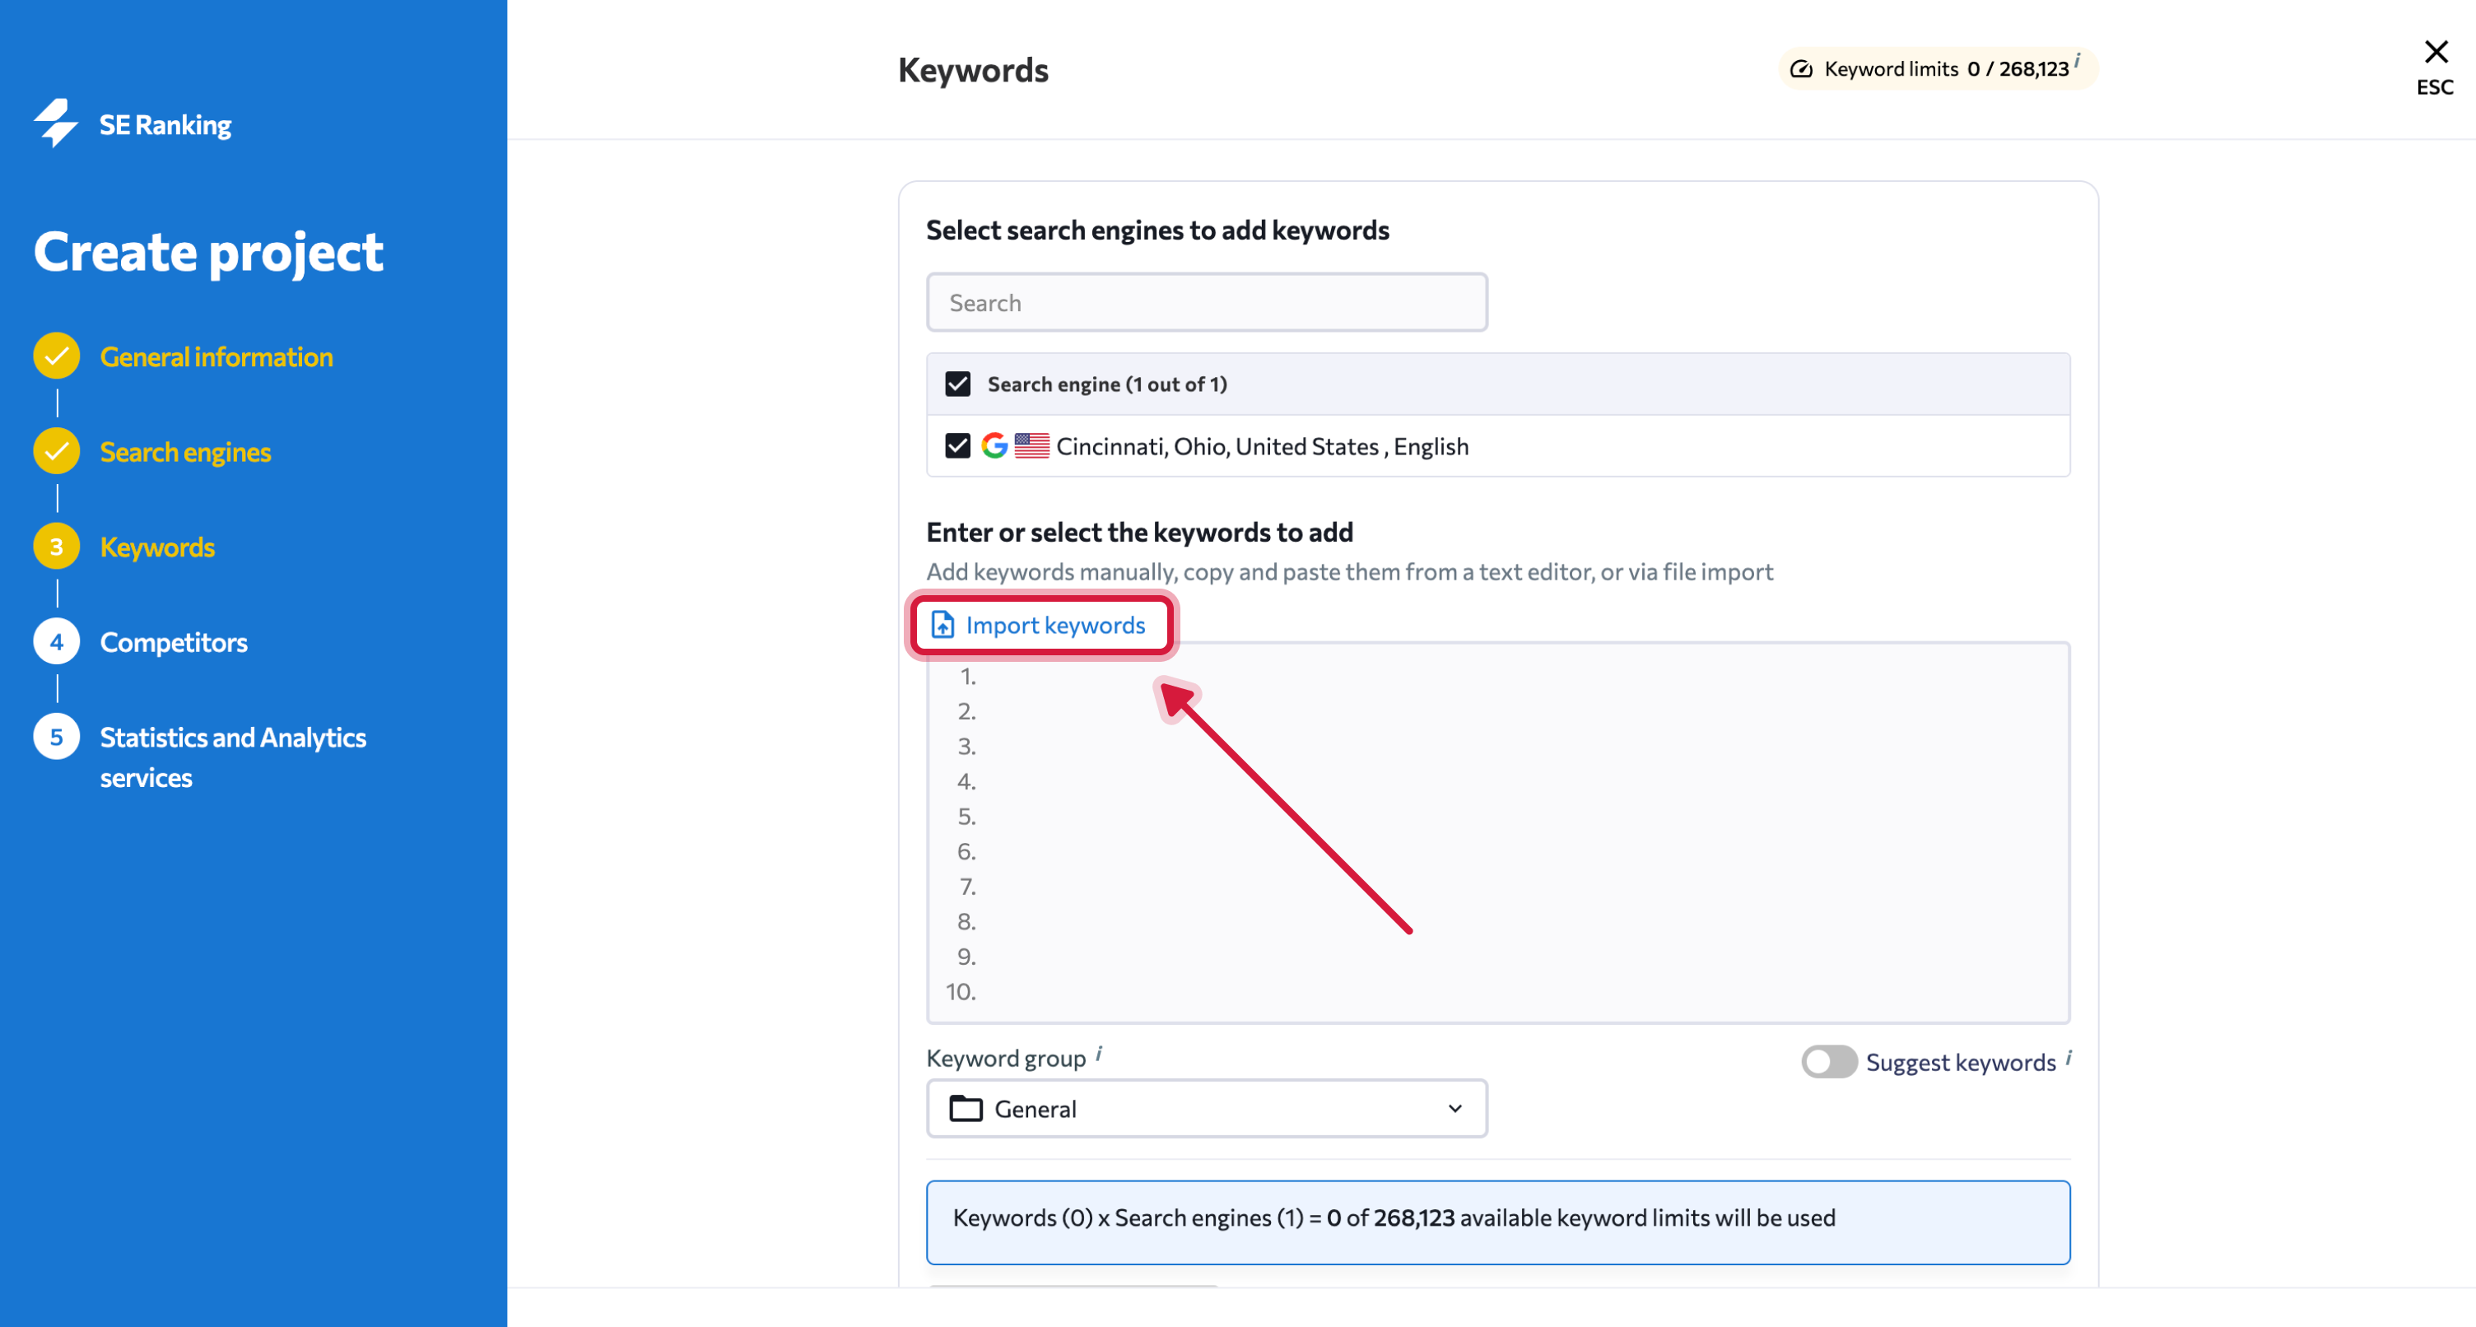2476x1327 pixels.
Task: Open Statistics and Analytics services step
Action: coord(233,757)
